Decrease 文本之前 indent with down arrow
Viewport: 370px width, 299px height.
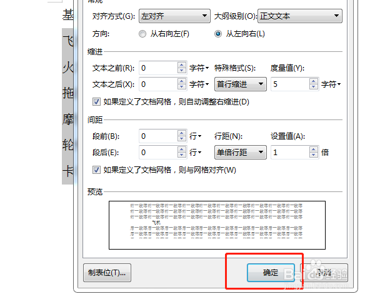click(181, 71)
